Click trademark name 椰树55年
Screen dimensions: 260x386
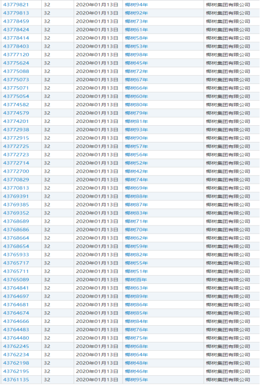click(136, 263)
